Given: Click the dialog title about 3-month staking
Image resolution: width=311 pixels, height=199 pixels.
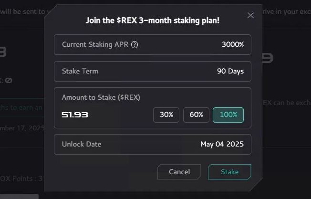Looking at the screenshot, I should [x=152, y=21].
